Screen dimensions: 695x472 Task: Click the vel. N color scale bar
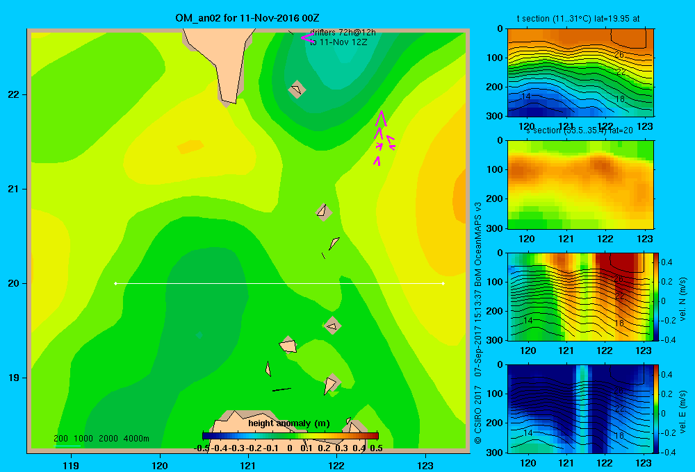tap(656, 296)
